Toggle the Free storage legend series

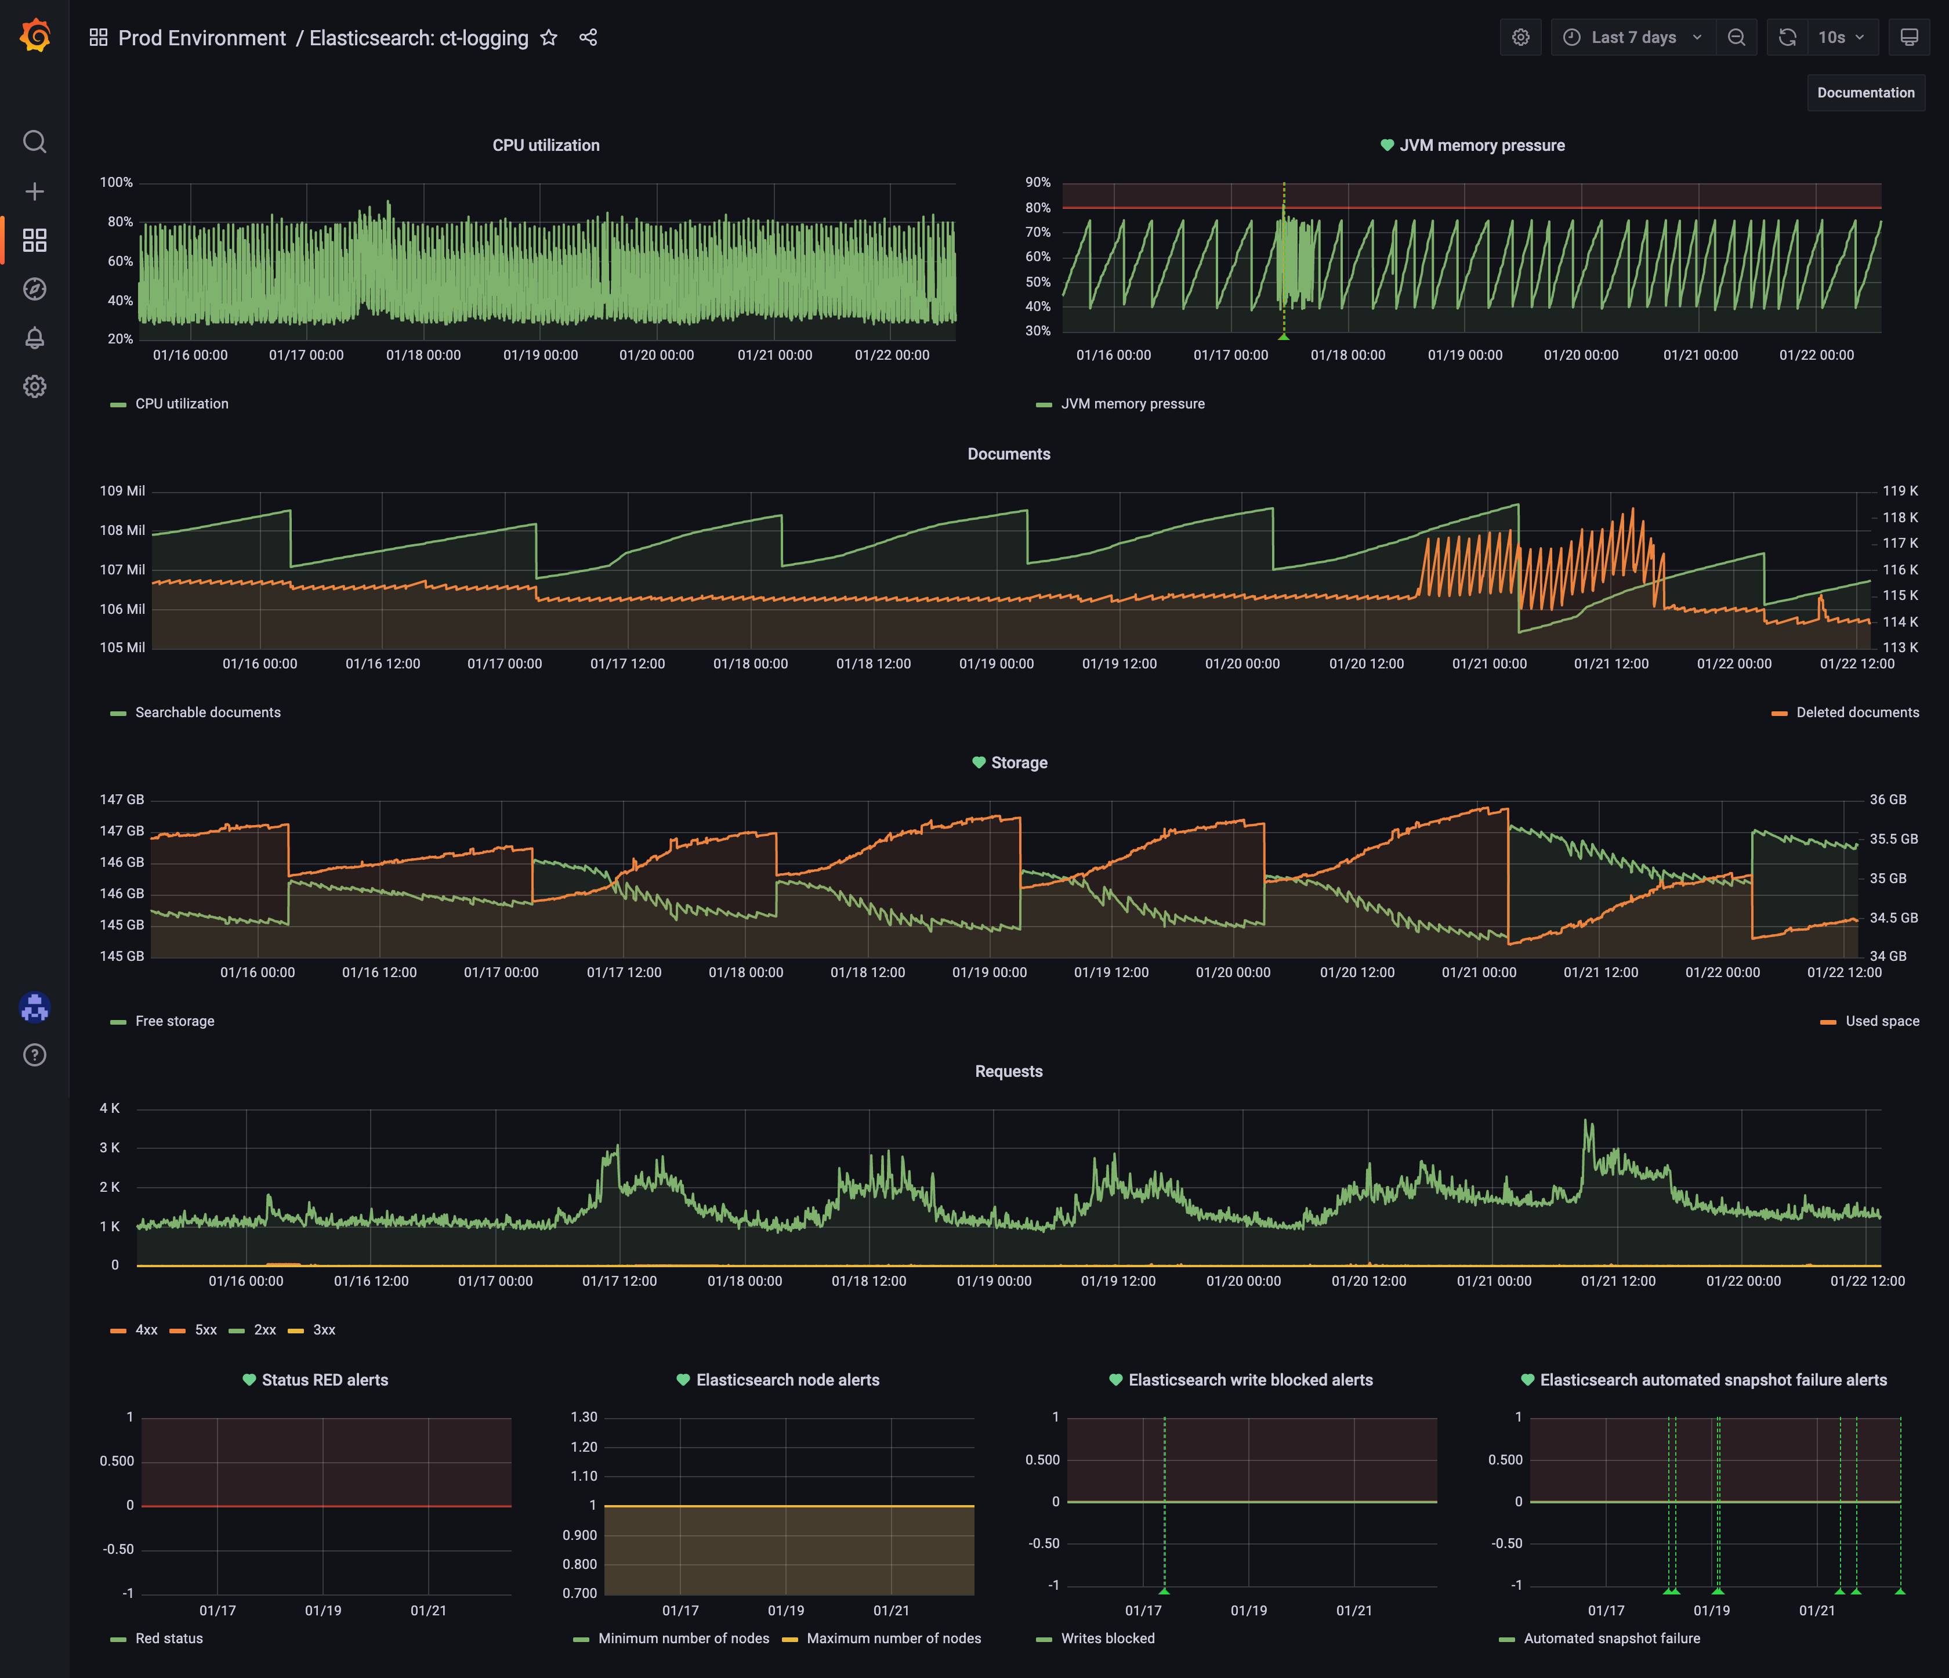[x=174, y=1021]
